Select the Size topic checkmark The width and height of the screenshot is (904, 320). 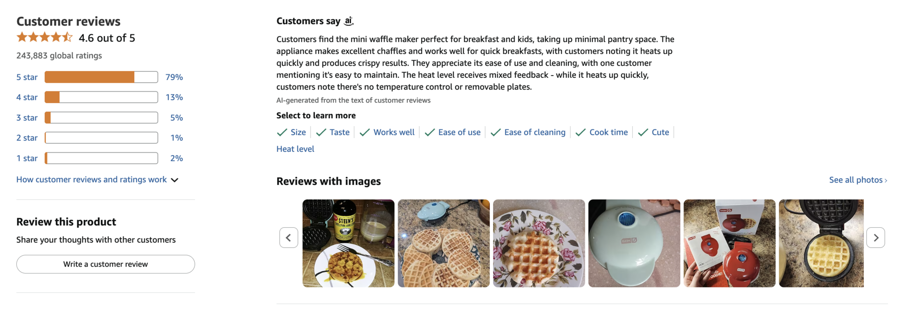click(282, 132)
